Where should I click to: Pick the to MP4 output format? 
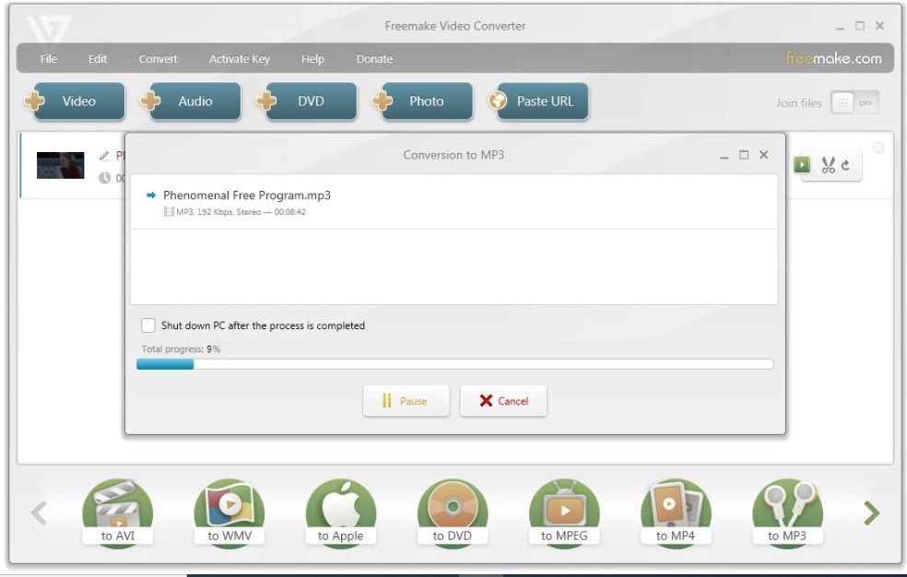(676, 512)
